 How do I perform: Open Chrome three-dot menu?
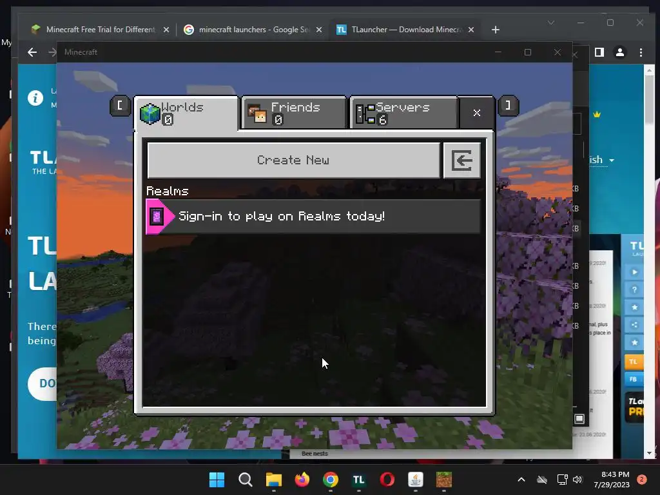[641, 52]
